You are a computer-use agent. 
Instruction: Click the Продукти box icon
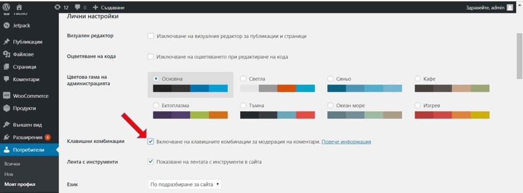coord(6,108)
